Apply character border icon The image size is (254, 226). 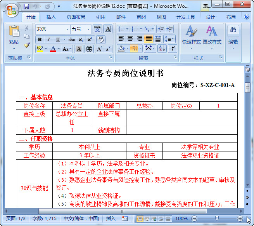pos(108,29)
